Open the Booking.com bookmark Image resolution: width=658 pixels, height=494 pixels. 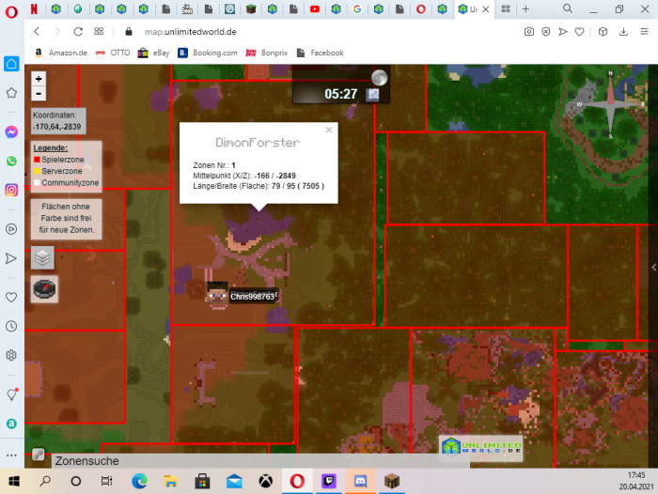pyautogui.click(x=208, y=53)
